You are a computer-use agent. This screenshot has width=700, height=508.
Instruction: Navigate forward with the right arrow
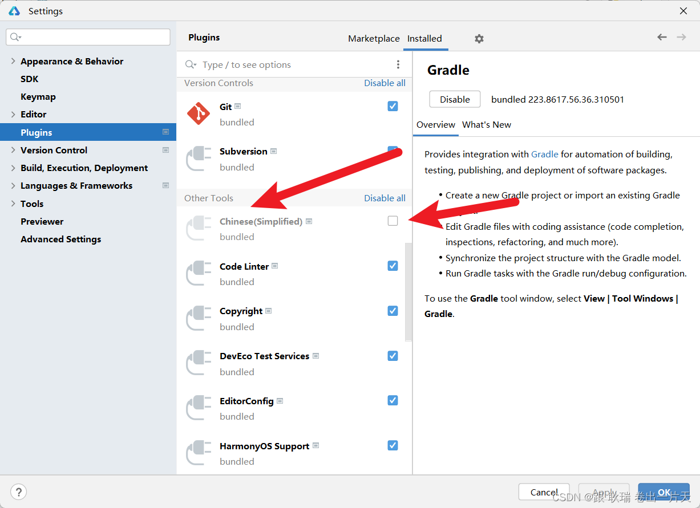[681, 37]
